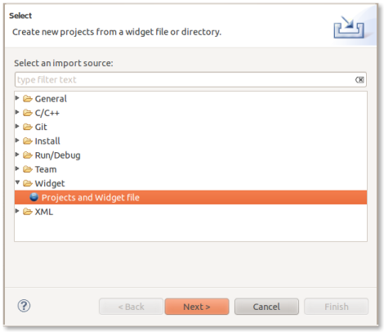
Task: Select the Team tree item label
Action: (46, 169)
